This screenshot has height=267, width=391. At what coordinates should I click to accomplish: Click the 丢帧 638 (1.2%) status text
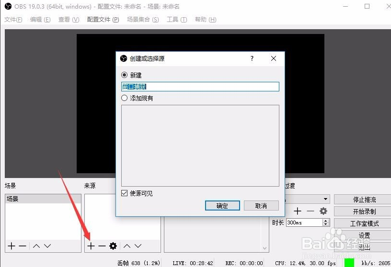(x=138, y=263)
